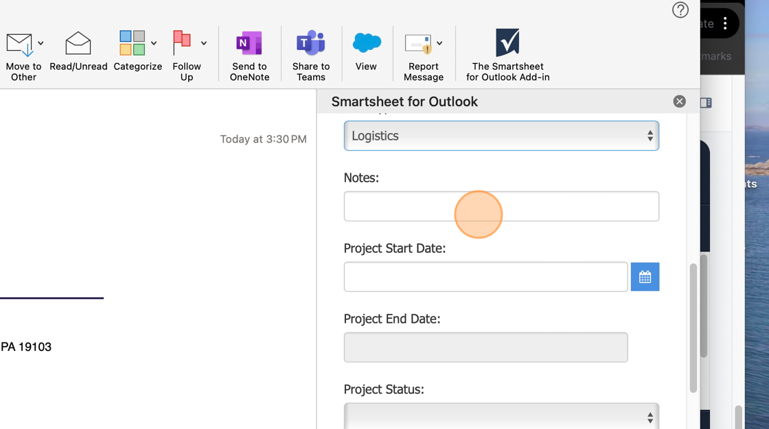Click the PA 19103 address text
Viewport: 769px width, 429px height.
26,347
